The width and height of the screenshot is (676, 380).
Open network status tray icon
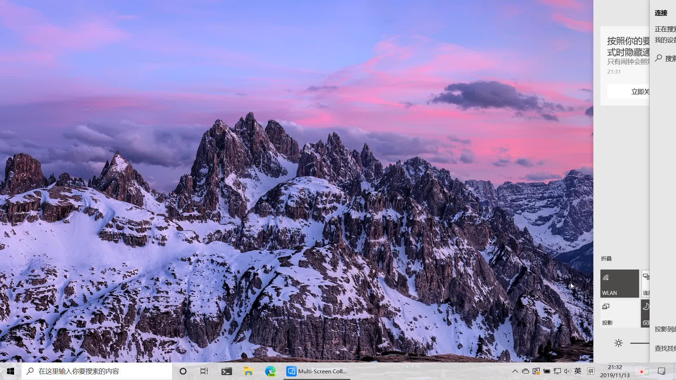(557, 371)
